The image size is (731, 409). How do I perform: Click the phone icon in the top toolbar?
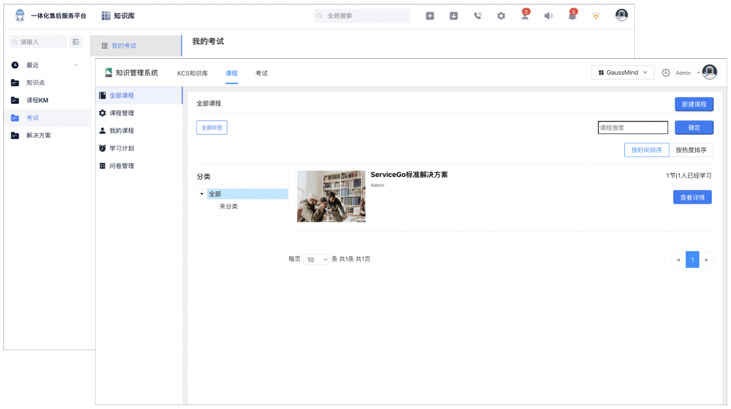click(477, 15)
